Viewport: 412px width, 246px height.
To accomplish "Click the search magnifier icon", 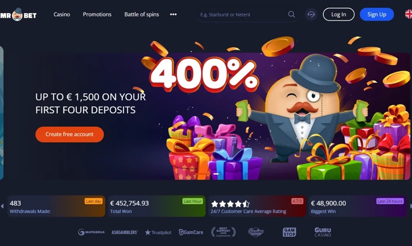I will coord(291,14).
